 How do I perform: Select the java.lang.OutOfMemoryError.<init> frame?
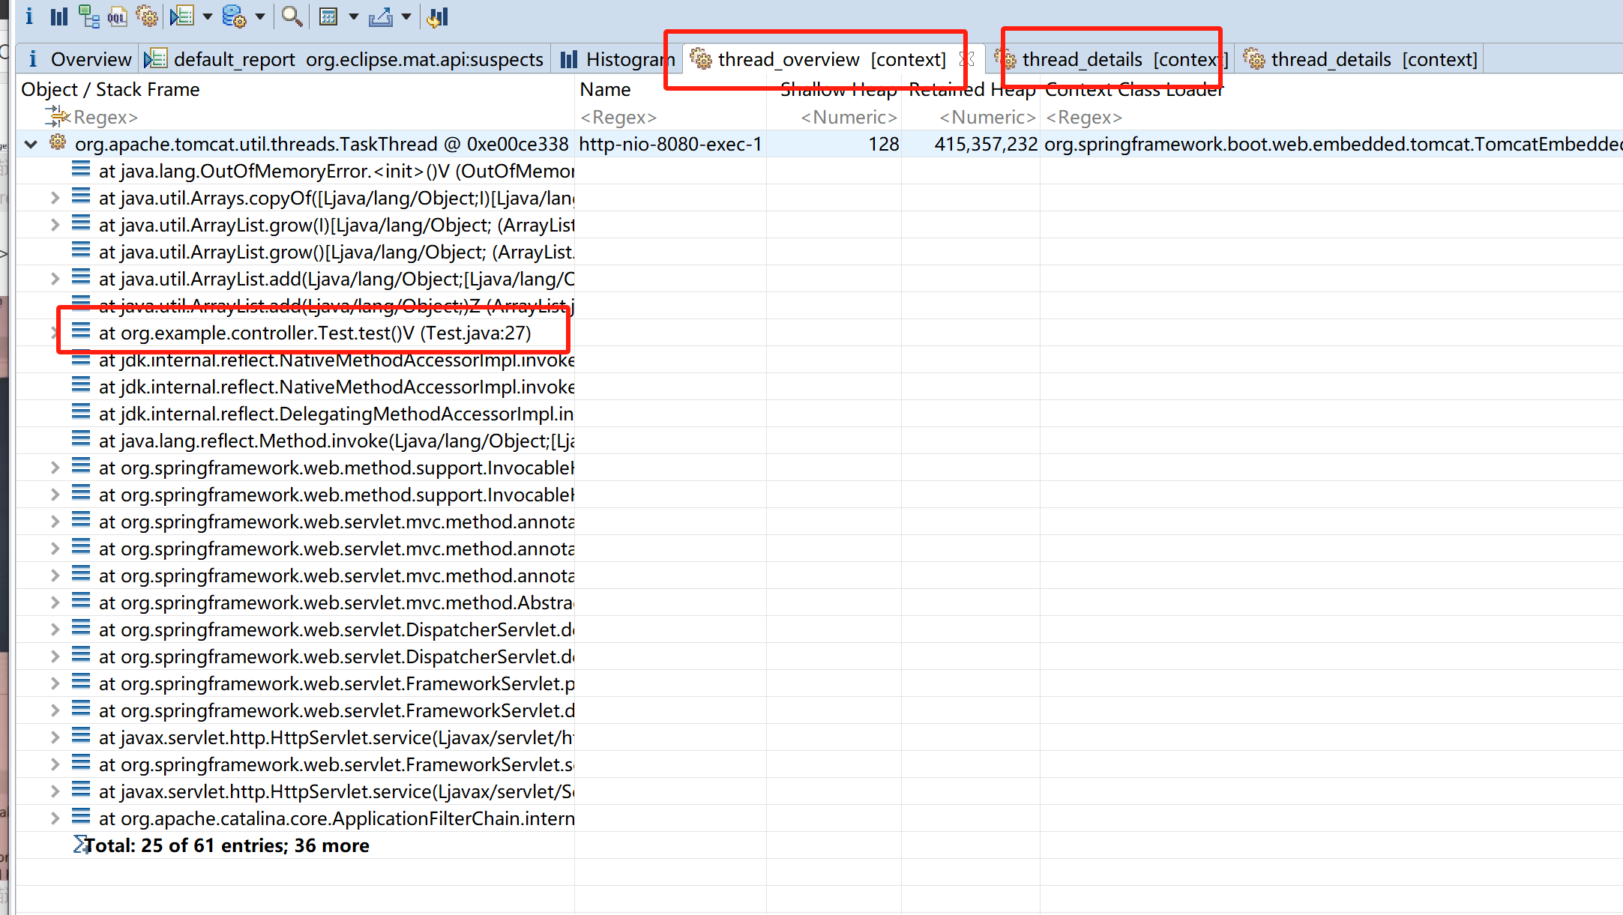[x=337, y=171]
